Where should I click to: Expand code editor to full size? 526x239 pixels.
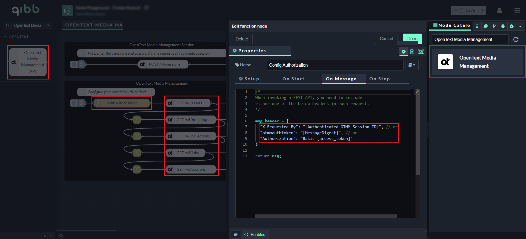(x=417, y=92)
